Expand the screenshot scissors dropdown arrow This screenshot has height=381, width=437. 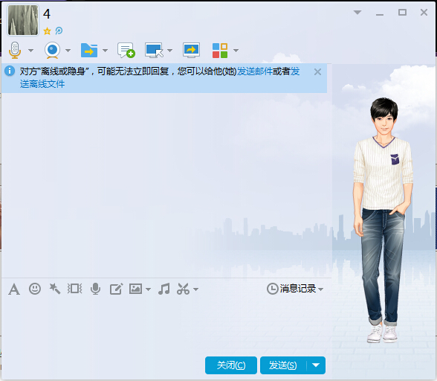tap(196, 289)
